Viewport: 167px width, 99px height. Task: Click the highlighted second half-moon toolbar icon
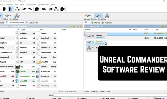11,9
